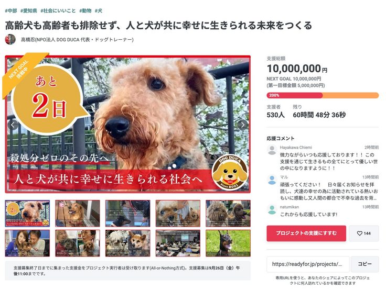Screen dimensions: 386x291
Task: Open the #社会にいいこと tag
Action: [58, 10]
